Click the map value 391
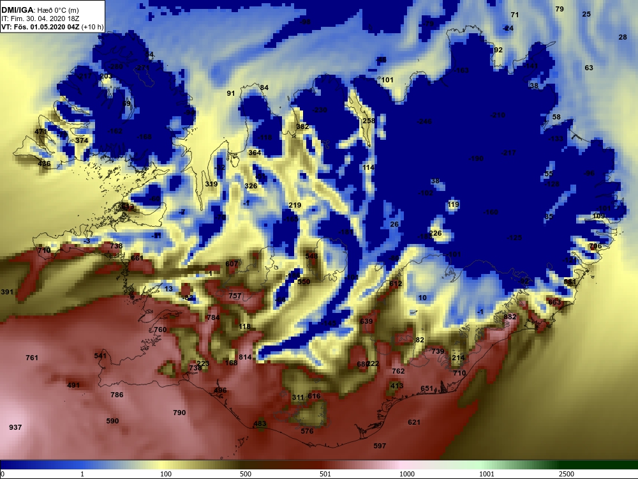This screenshot has width=638, height=479. 7,292
